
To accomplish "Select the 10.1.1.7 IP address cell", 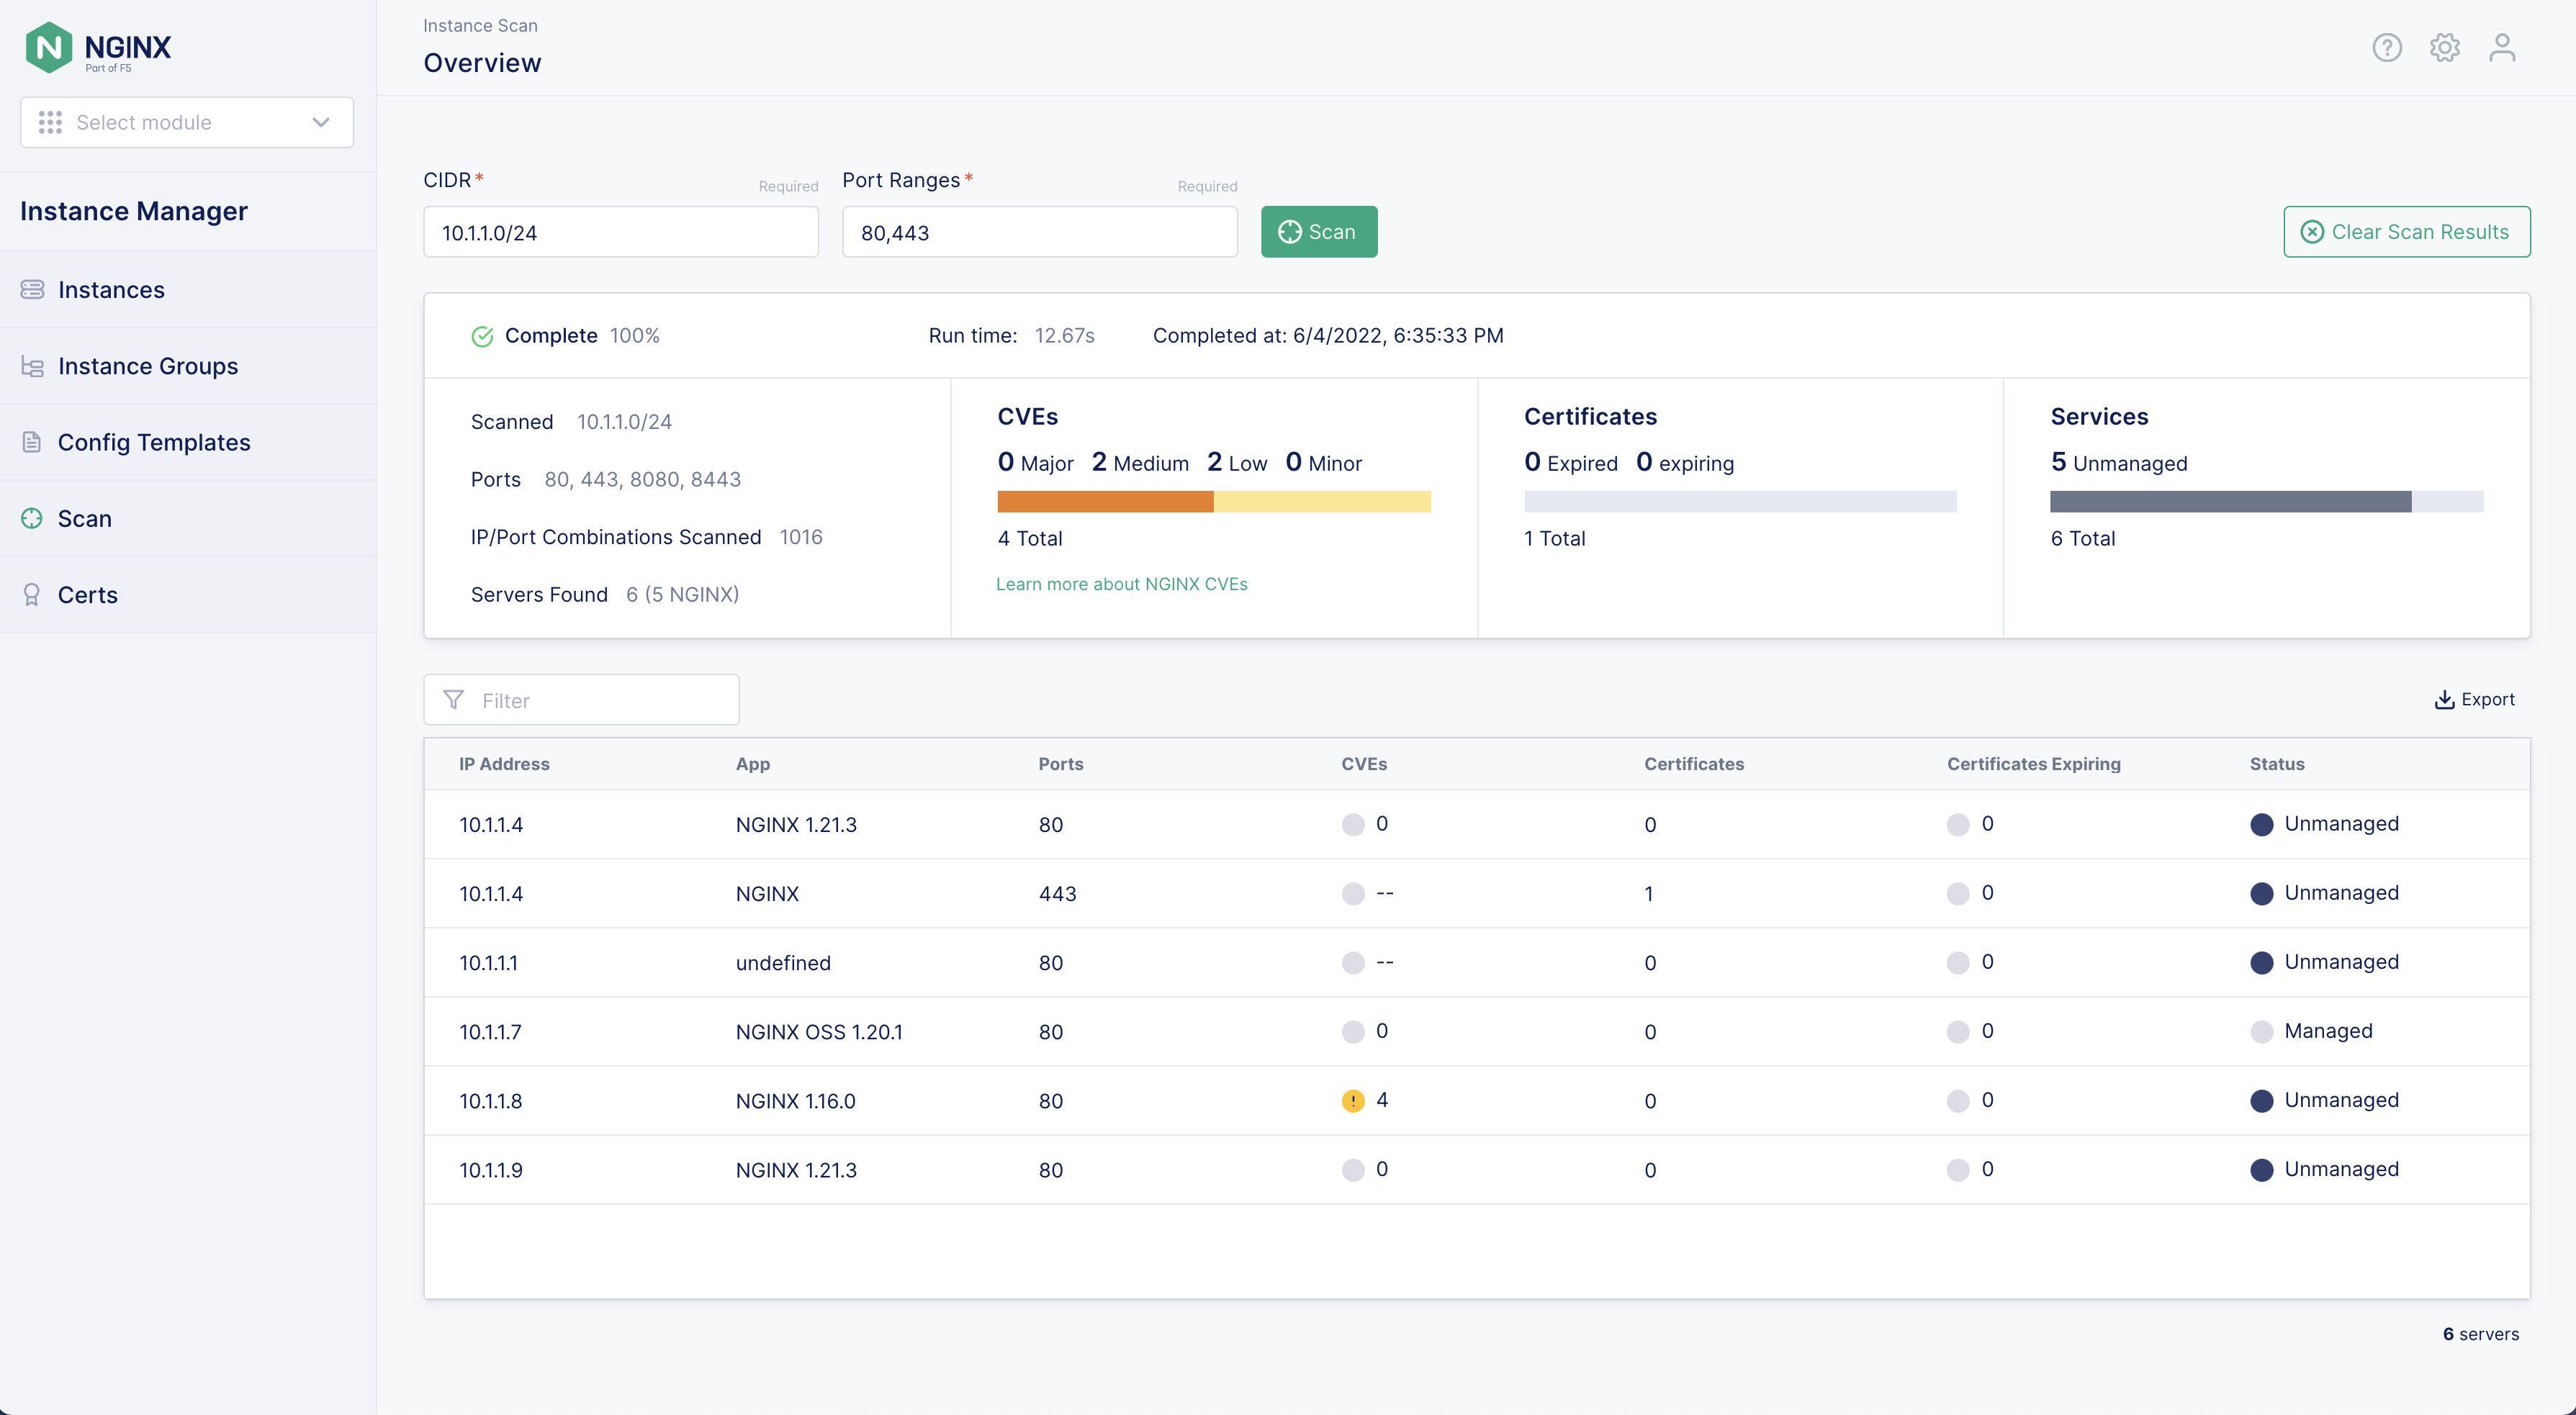I will (x=490, y=1032).
